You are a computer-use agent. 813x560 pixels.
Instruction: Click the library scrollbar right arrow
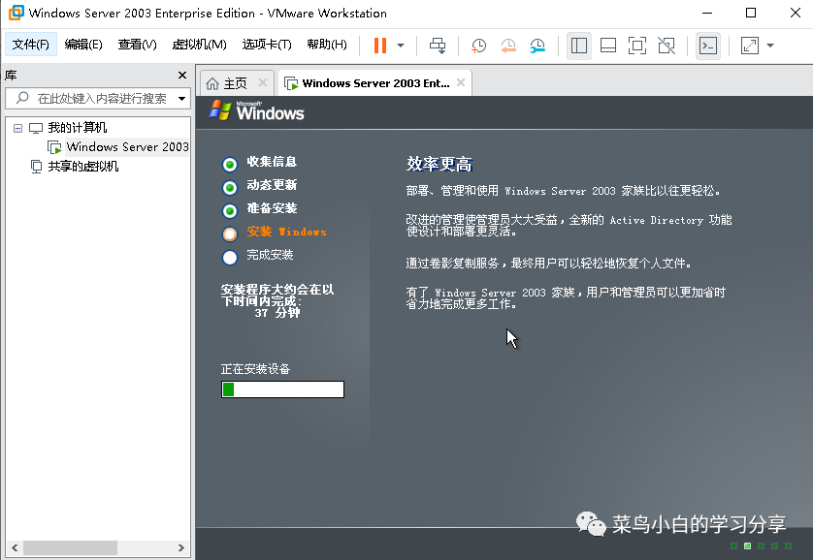pyautogui.click(x=181, y=547)
